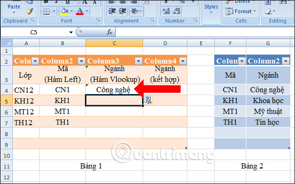Expand the Font Color dropdown arrow

(87, 11)
